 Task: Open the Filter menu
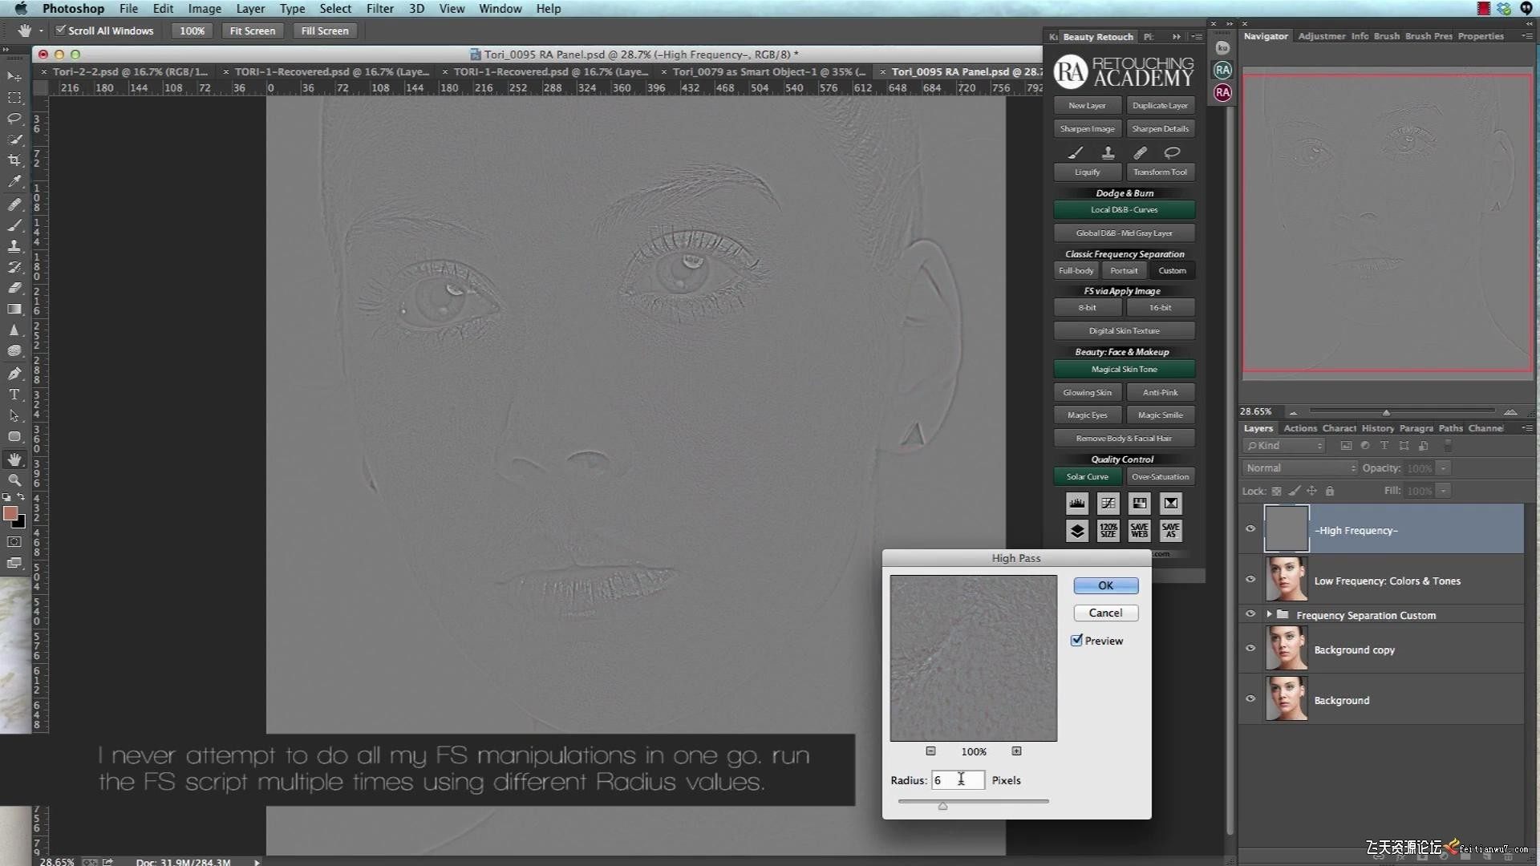point(379,9)
